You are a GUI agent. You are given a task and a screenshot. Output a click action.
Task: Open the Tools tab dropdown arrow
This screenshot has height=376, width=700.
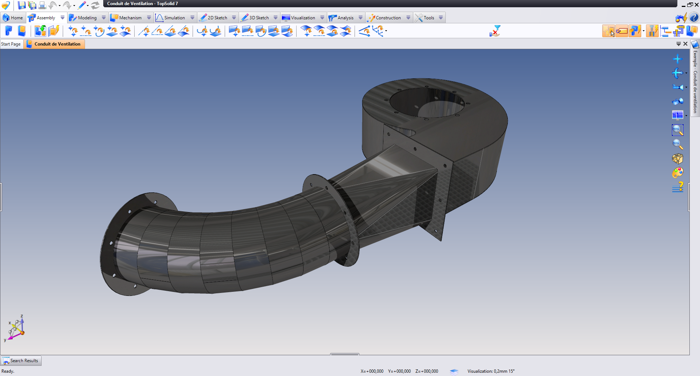(441, 17)
